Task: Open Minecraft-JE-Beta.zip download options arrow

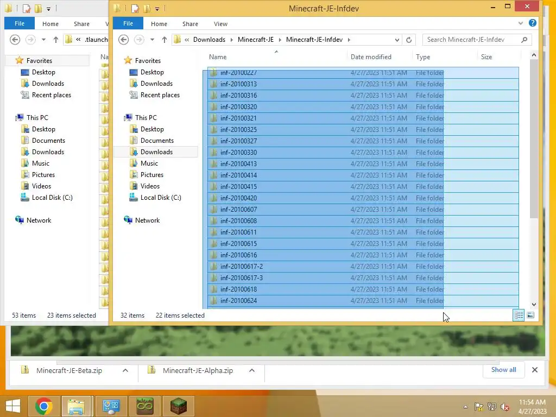Action: [x=125, y=370]
